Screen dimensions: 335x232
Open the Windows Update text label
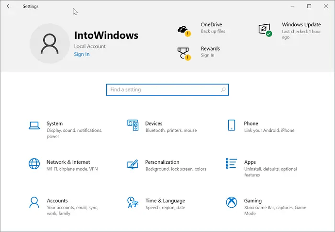301,25
